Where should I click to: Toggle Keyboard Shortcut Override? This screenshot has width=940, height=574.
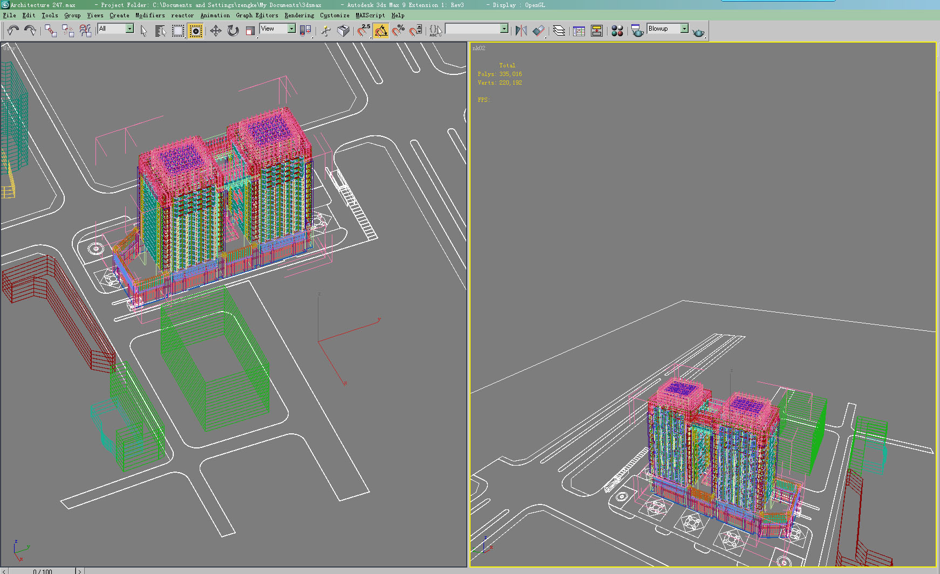coord(343,31)
